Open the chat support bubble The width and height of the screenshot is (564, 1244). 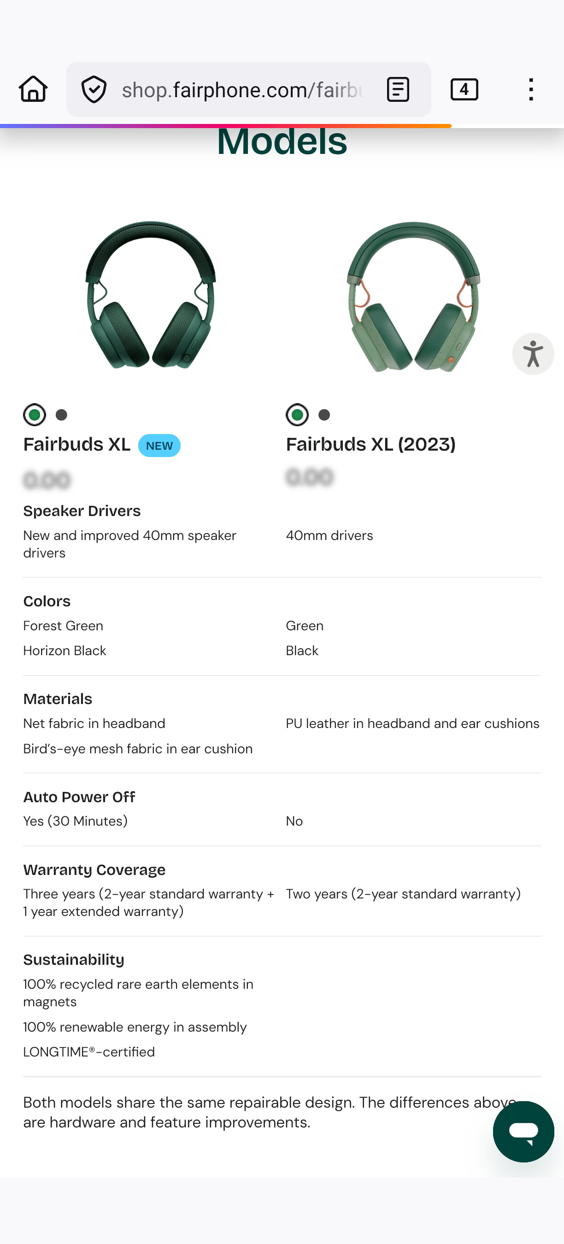coord(523,1131)
